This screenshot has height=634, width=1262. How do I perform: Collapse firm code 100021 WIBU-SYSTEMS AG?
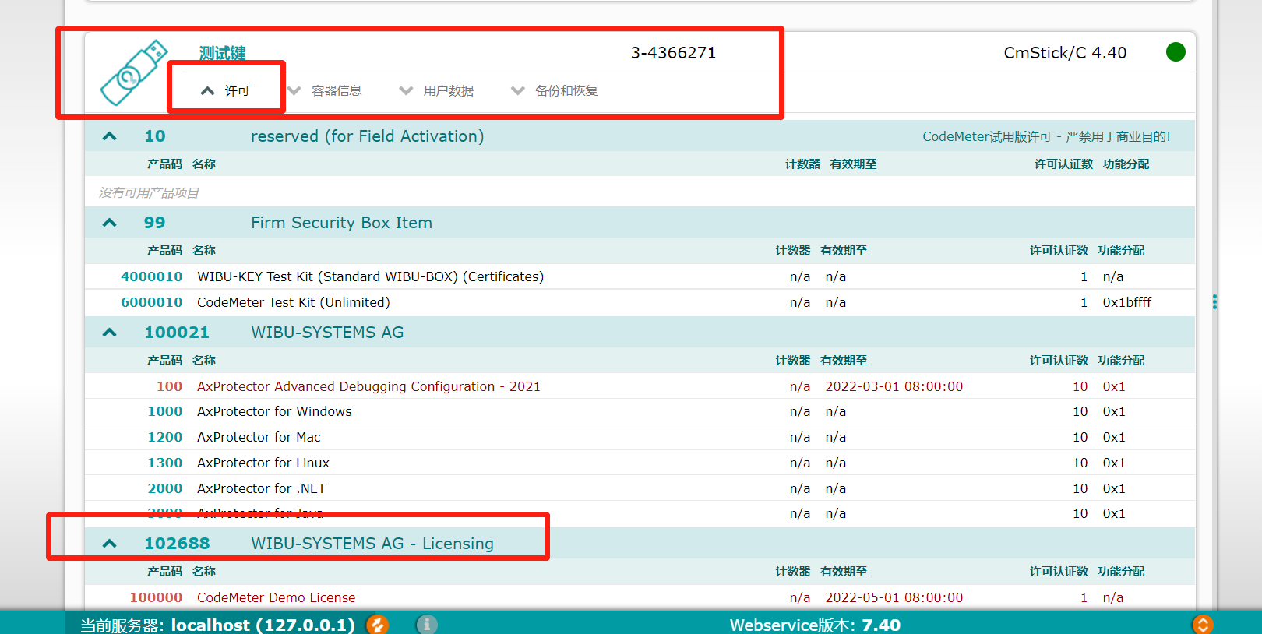click(110, 333)
